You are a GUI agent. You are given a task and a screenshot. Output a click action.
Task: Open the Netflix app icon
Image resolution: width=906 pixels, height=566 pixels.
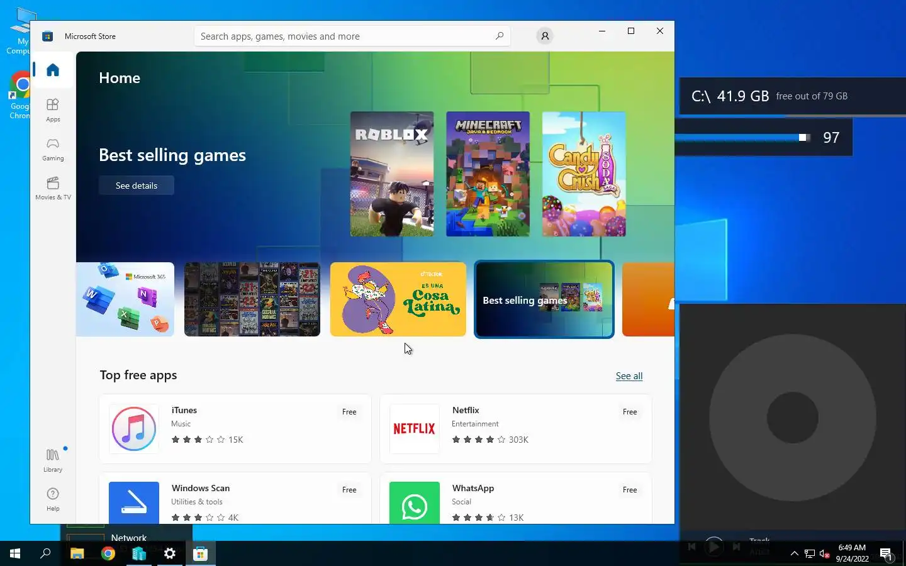[x=415, y=429]
